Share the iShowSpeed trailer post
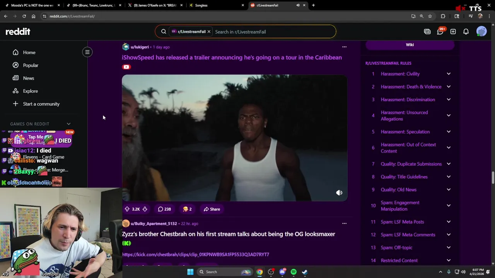Image resolution: width=495 pixels, height=278 pixels. pyautogui.click(x=212, y=209)
